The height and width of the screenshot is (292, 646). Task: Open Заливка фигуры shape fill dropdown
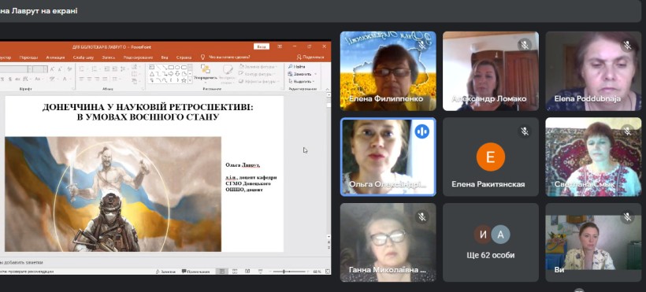pos(258,66)
